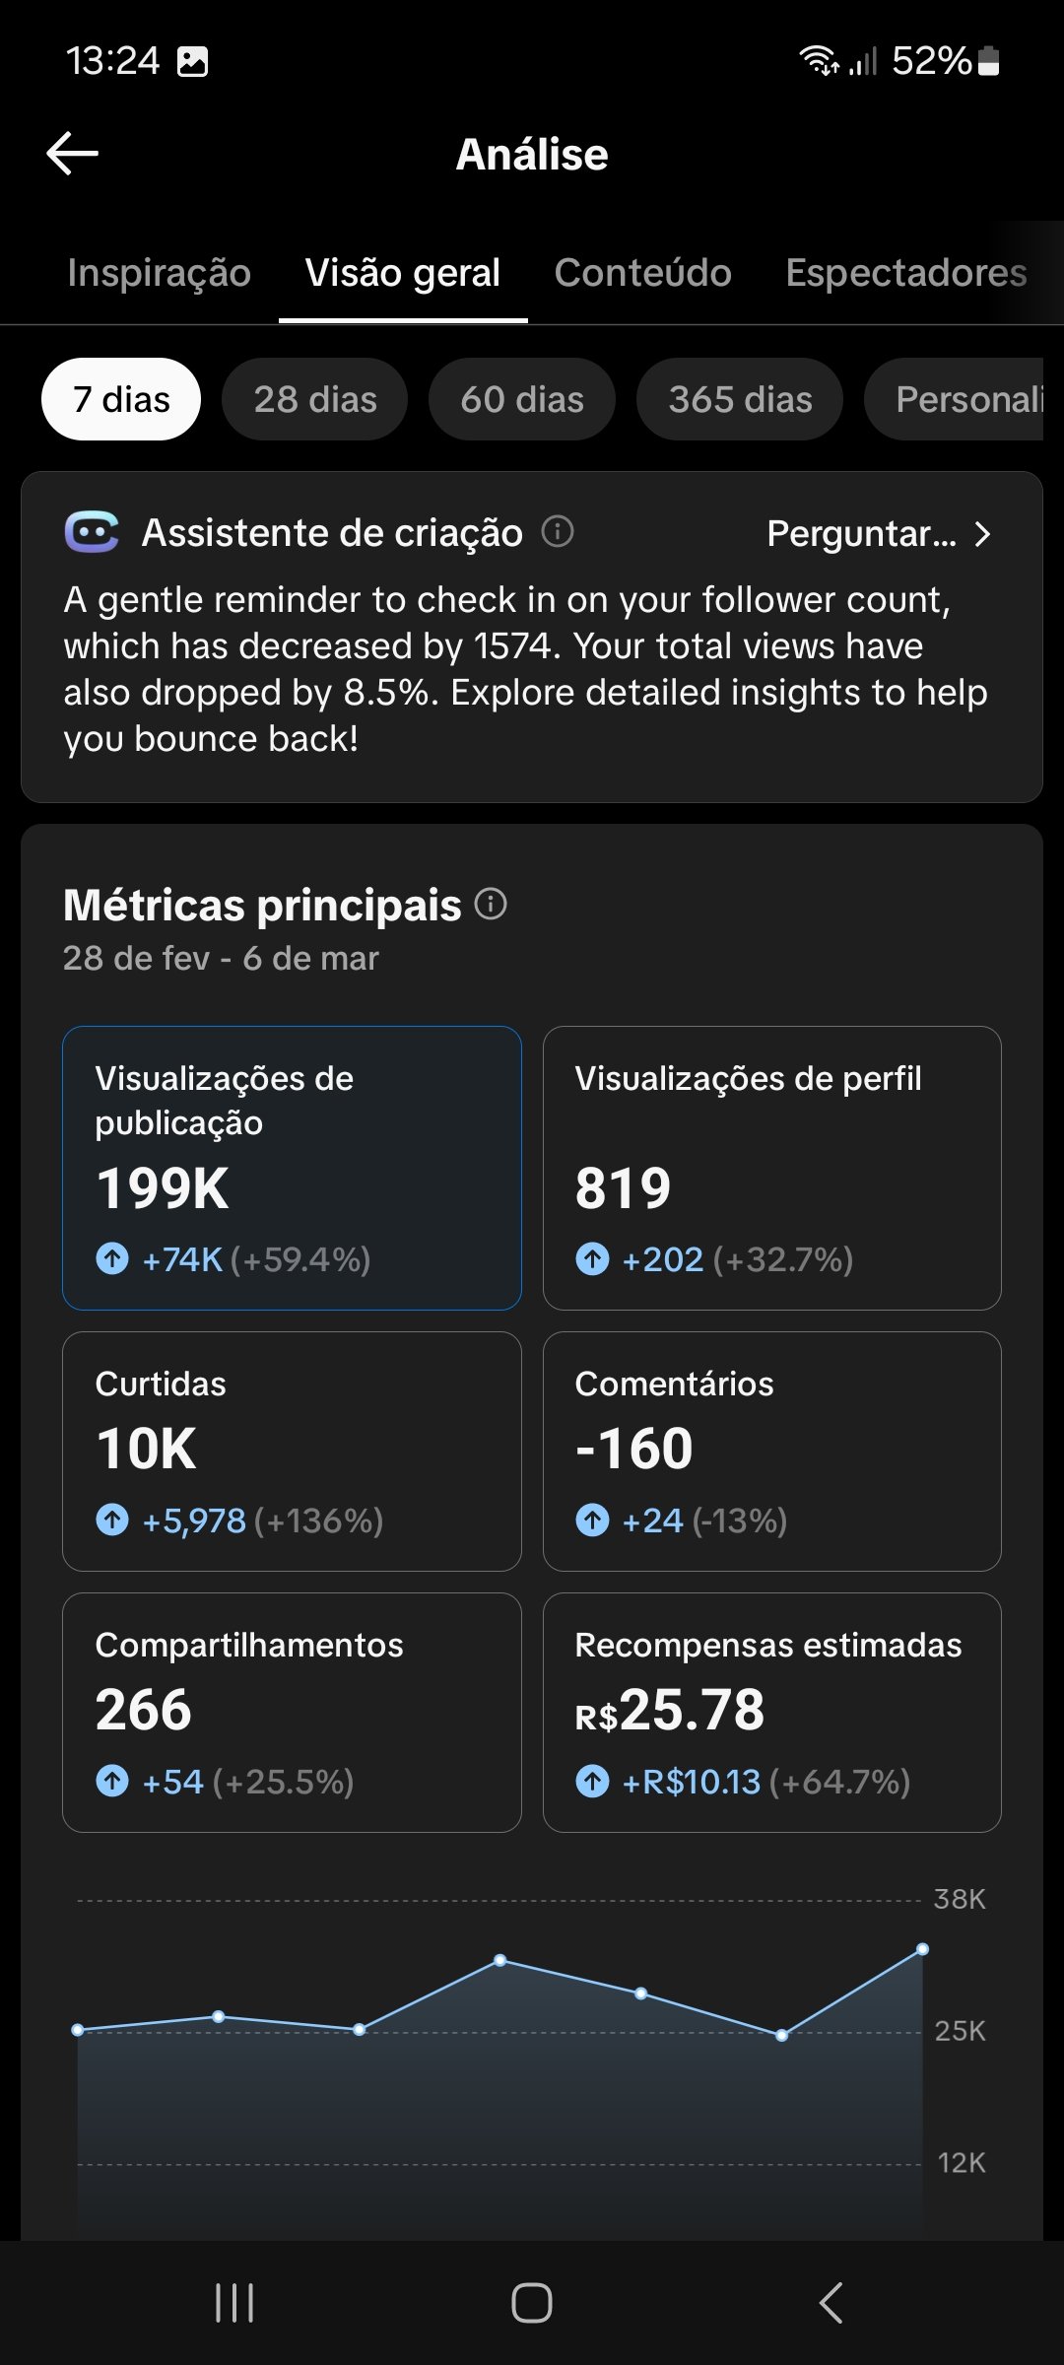Viewport: 1064px width, 2365px height.
Task: Choose the 365 dias time range
Action: click(740, 399)
